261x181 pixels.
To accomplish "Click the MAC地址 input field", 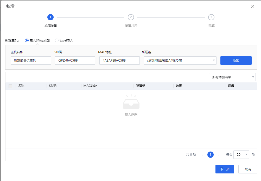I will [119, 61].
